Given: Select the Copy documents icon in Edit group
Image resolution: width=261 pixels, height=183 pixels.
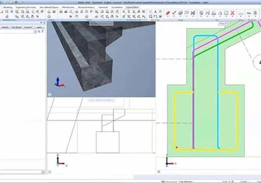Looking at the screenshot, I should click(x=201, y=13).
